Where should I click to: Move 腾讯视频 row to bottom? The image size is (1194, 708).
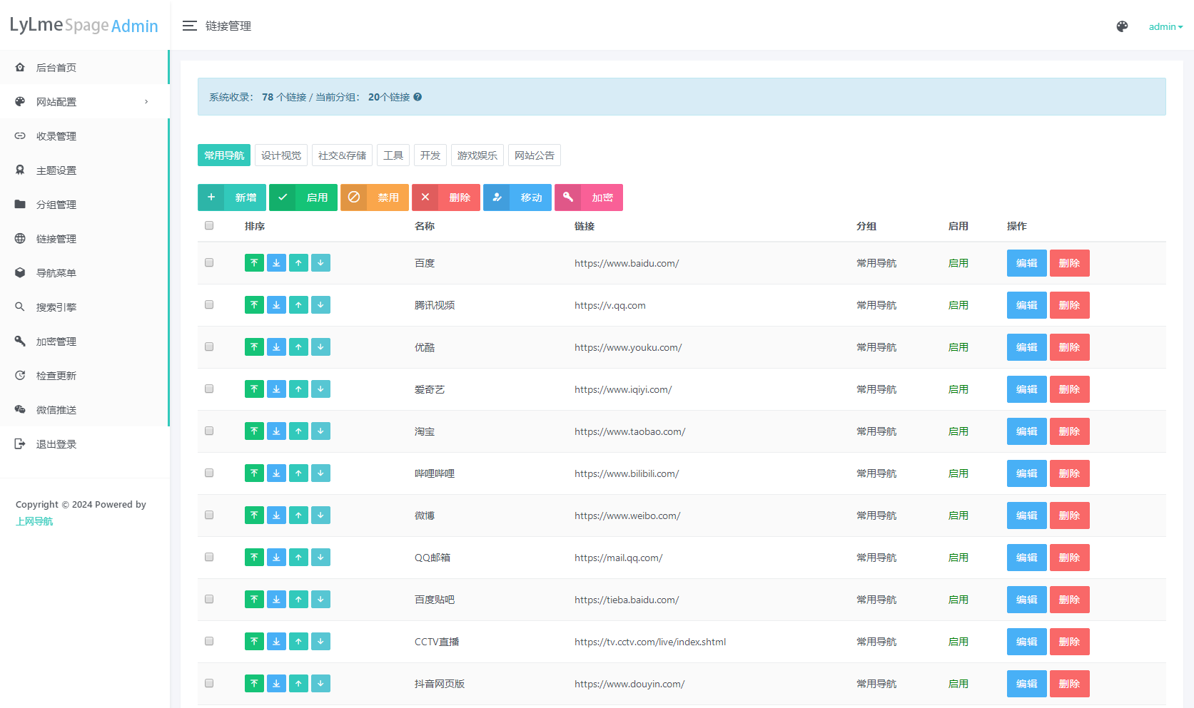(276, 305)
